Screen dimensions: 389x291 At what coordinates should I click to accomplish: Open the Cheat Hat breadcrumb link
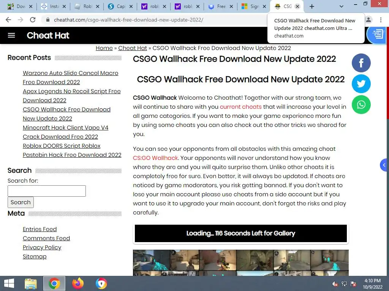point(133,48)
